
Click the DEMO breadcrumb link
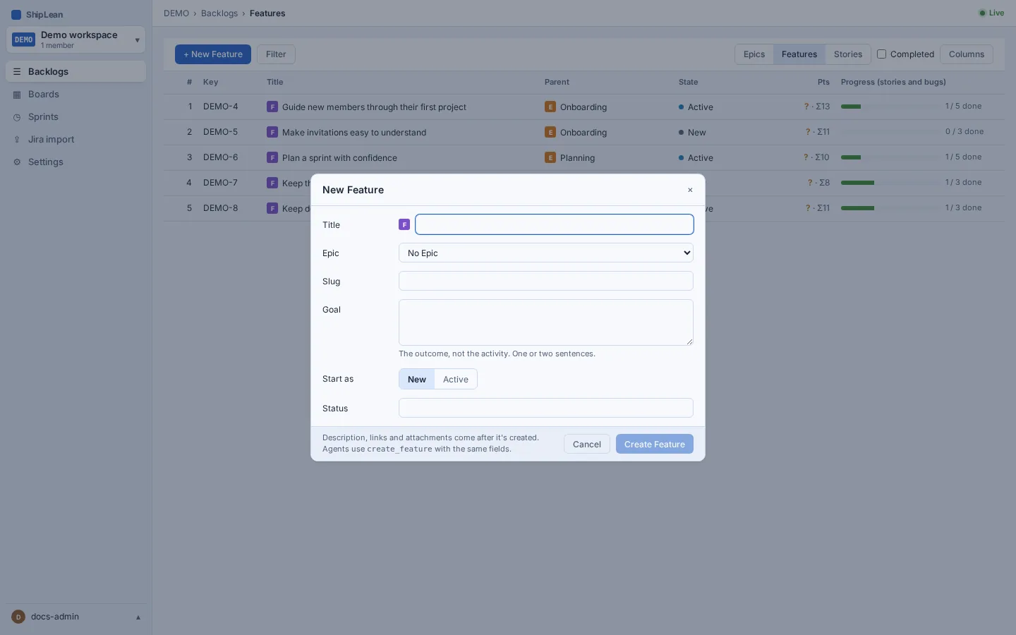[176, 13]
